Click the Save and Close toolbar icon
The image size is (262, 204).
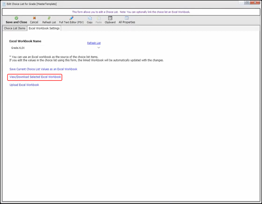click(16, 20)
